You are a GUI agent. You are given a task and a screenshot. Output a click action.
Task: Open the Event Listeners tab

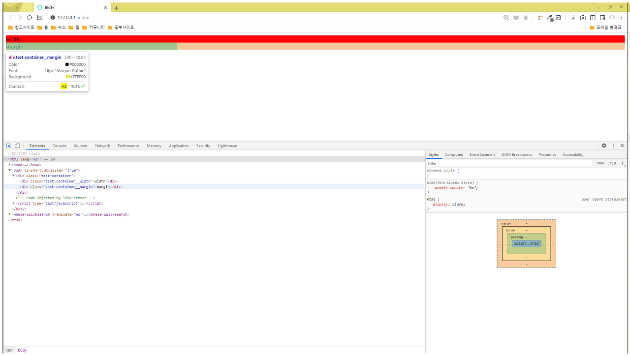482,154
